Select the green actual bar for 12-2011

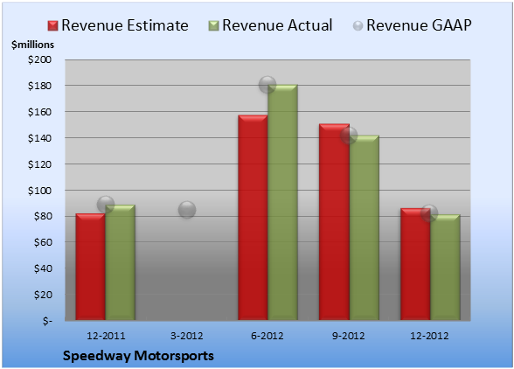click(120, 262)
